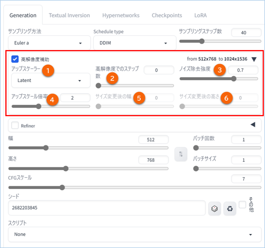Open the Checkpoints tab

167,15
